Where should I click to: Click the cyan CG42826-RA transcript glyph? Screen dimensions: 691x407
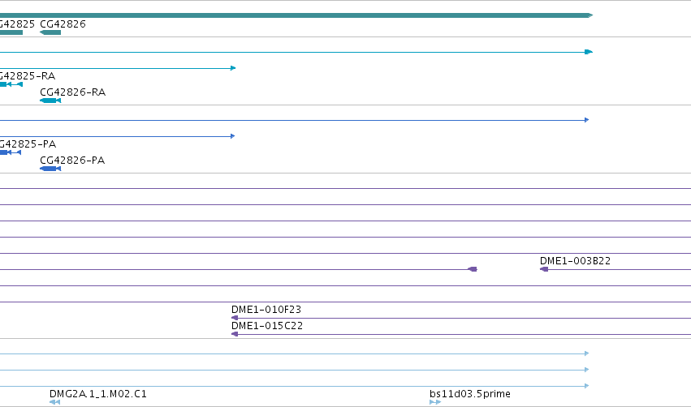pyautogui.click(x=50, y=101)
